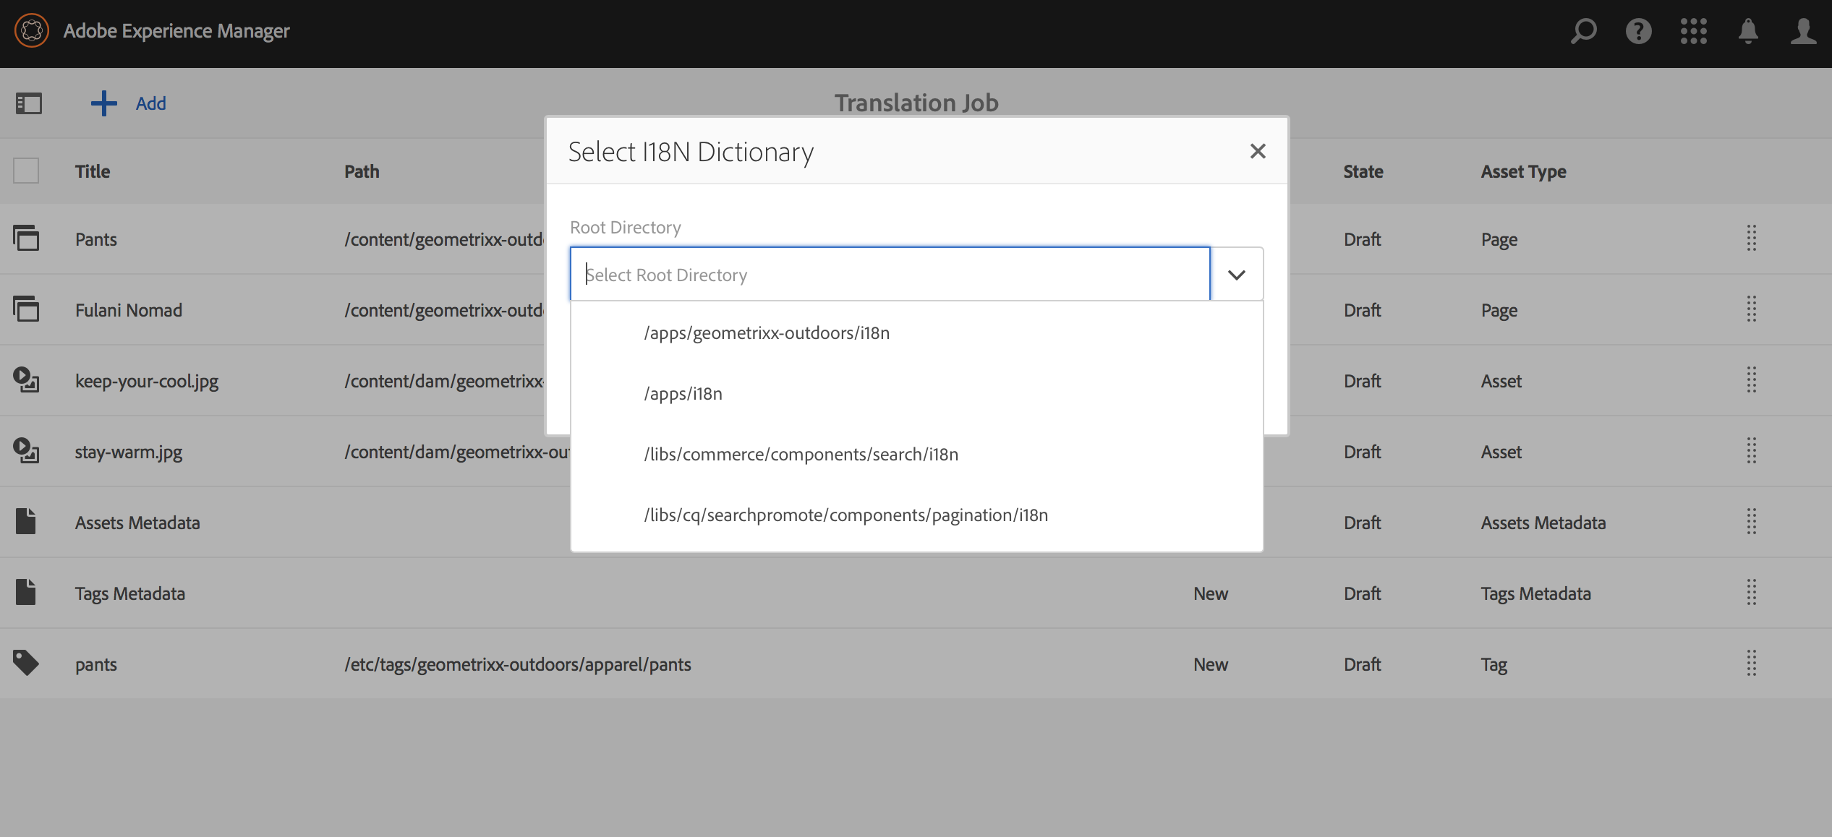
Task: Click the Tags Metadata title text
Action: point(130,593)
